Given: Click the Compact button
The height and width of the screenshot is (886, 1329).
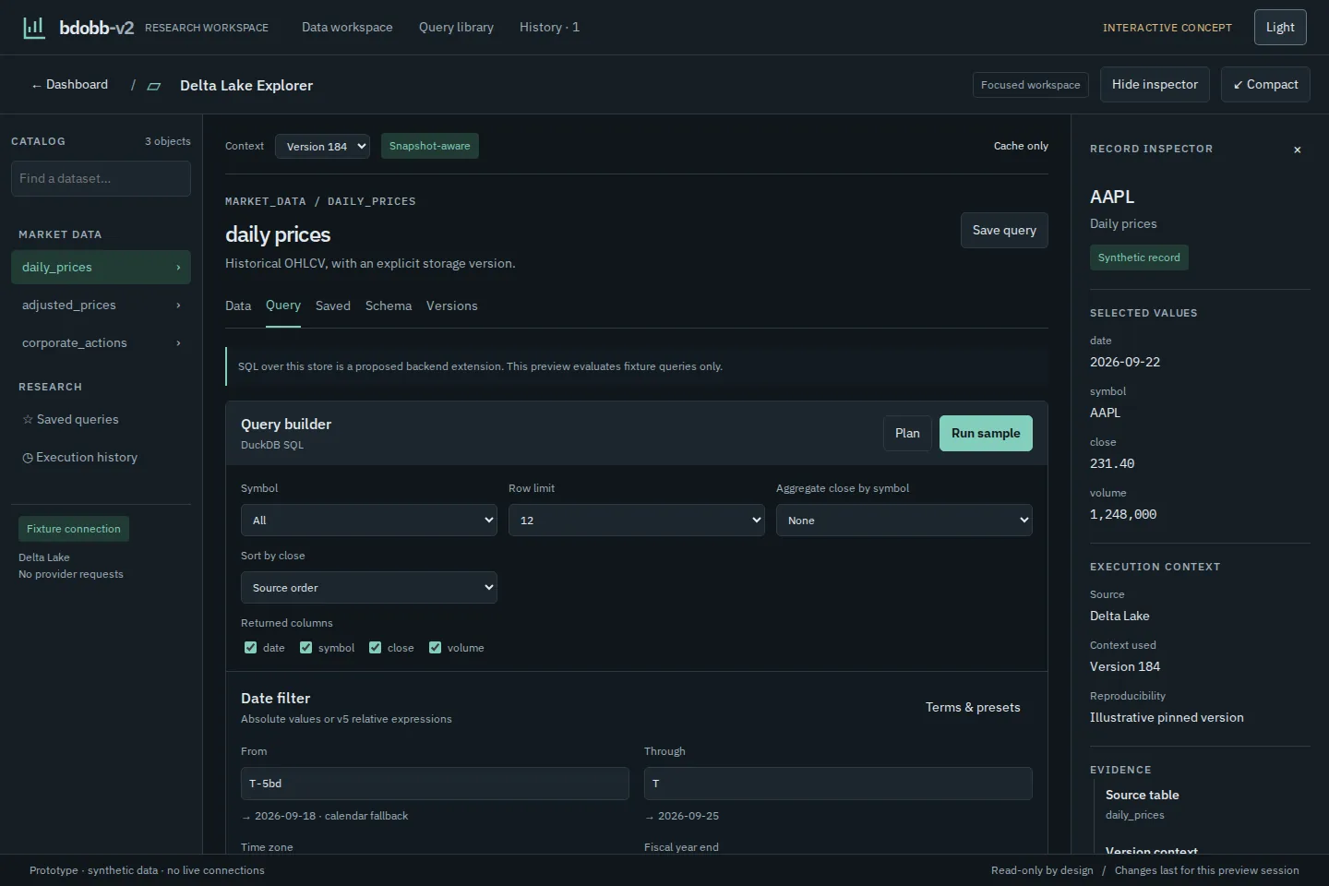Looking at the screenshot, I should 1265,84.
